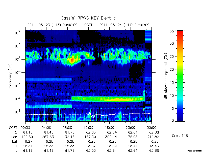Click the 'SCET' label between the dates

(x=88, y=25)
